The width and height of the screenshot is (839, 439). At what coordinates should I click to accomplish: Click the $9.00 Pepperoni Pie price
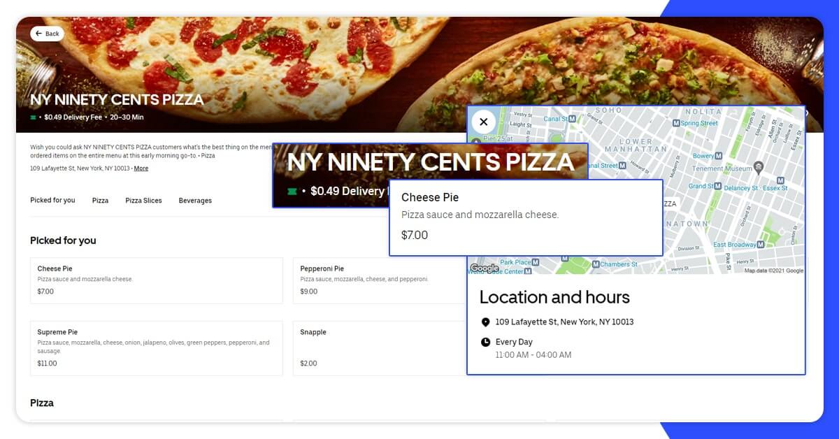click(x=308, y=292)
